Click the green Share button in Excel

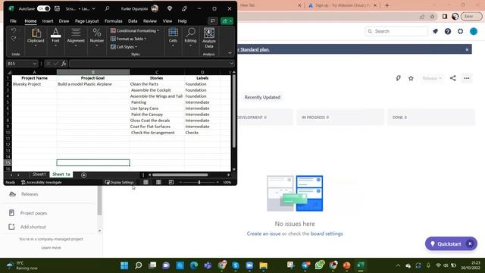pos(227,21)
